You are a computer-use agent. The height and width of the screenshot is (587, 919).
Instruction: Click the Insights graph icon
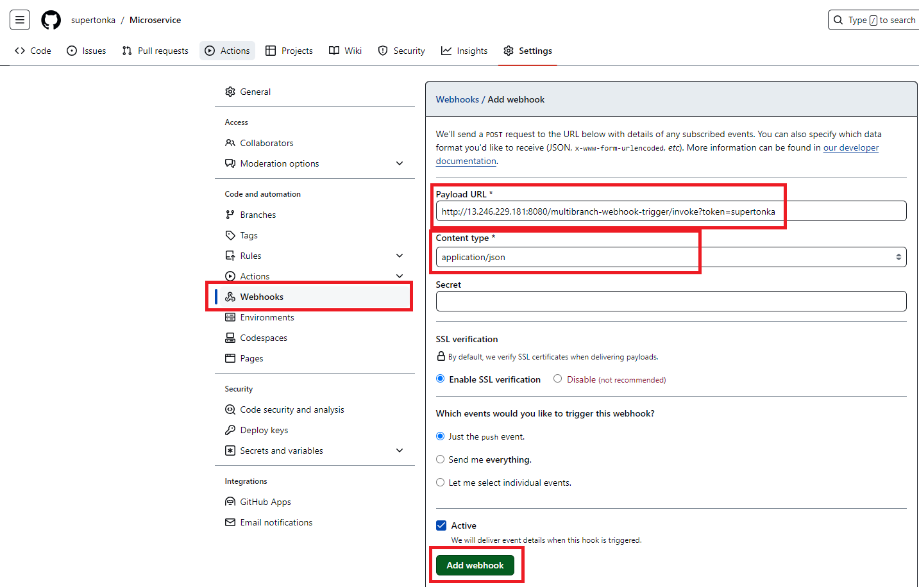tap(446, 51)
